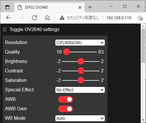Click Toggle OV2640 settings label
The height and width of the screenshot is (123, 146).
[x=34, y=29]
